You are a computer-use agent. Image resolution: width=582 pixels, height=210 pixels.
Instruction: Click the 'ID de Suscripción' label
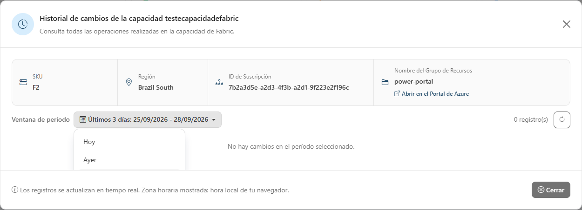[250, 77]
